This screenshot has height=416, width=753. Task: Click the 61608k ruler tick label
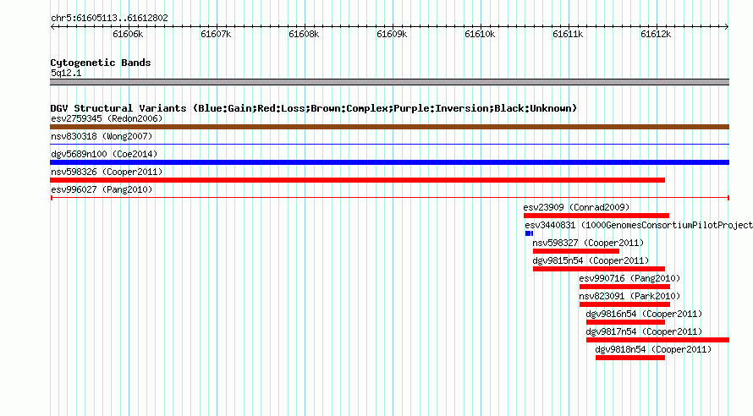point(304,34)
